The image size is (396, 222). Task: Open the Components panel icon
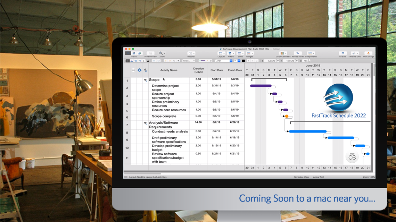pyautogui.click(x=310, y=53)
